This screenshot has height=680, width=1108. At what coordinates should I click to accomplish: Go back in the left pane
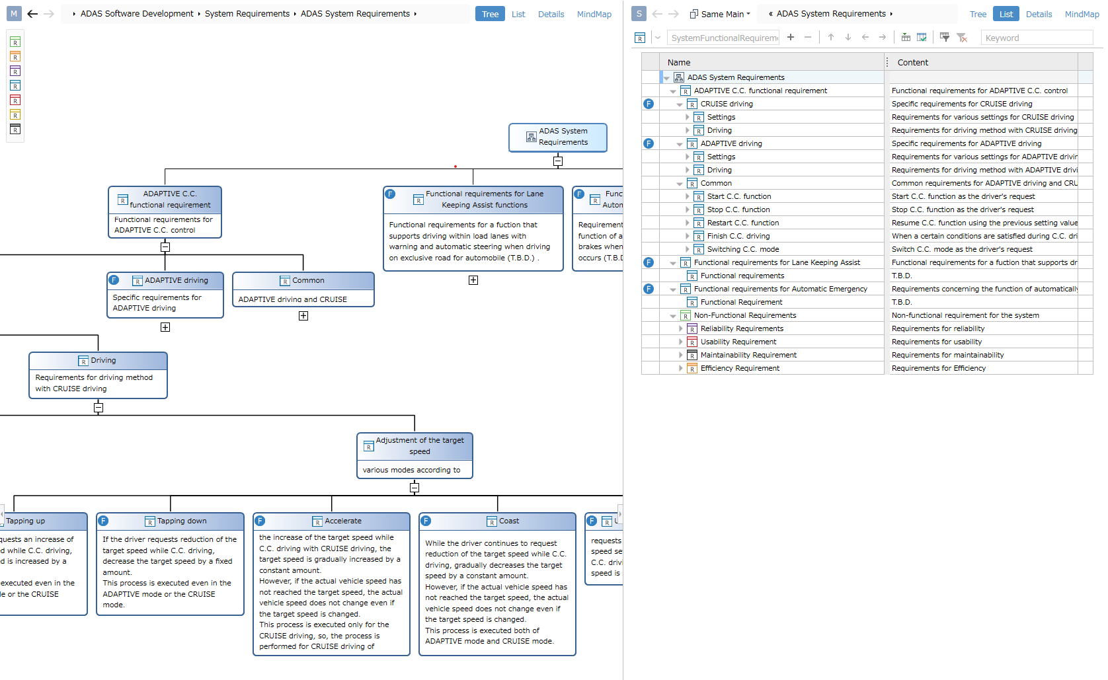tap(32, 14)
